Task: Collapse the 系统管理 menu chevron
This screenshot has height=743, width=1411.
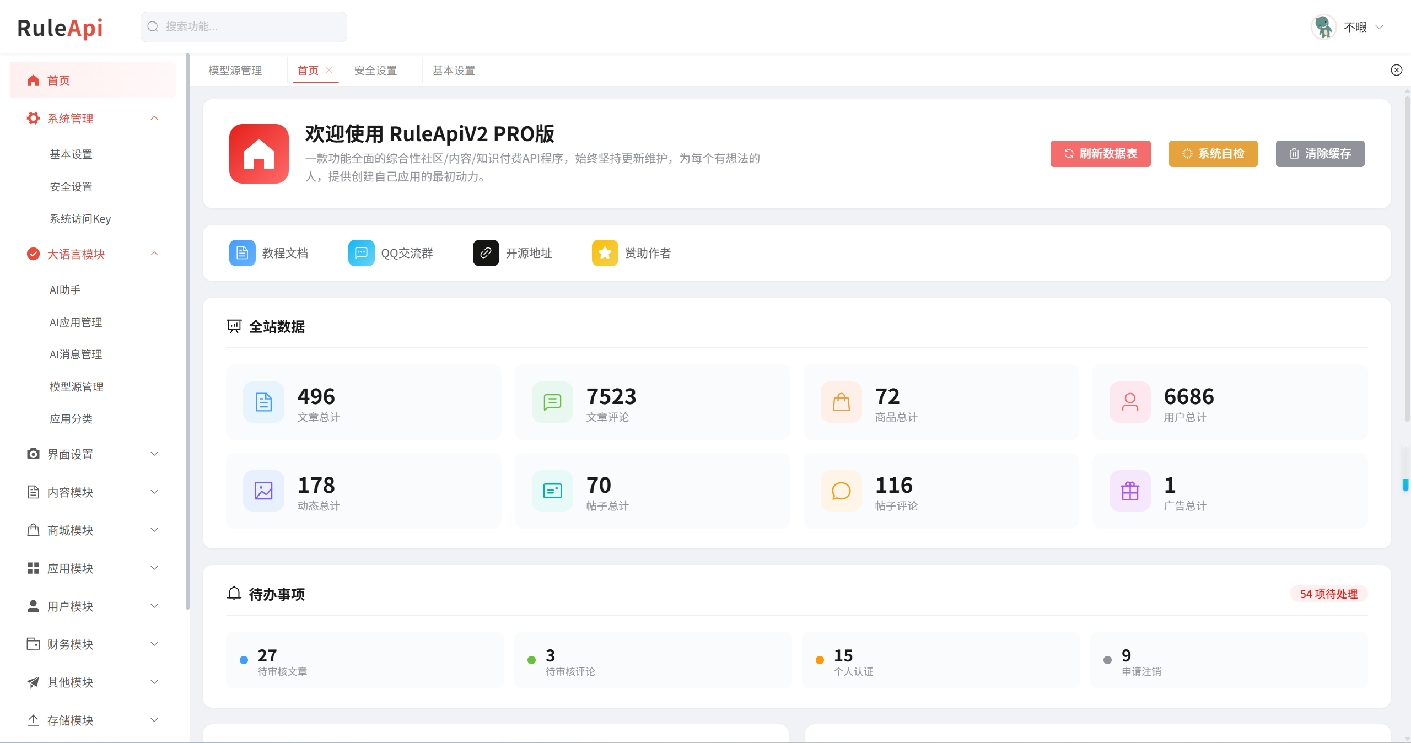Action: click(x=154, y=118)
